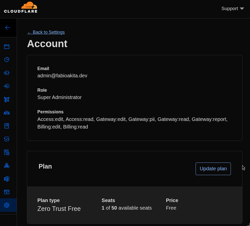Click the 1 of 50 available seats text
This screenshot has width=250, height=226.
(127, 208)
